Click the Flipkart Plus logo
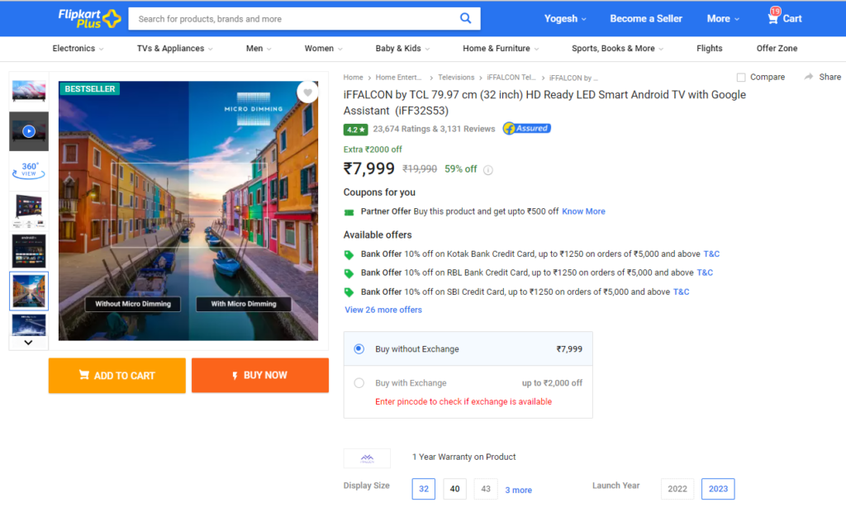This screenshot has height=507, width=846. click(x=89, y=18)
